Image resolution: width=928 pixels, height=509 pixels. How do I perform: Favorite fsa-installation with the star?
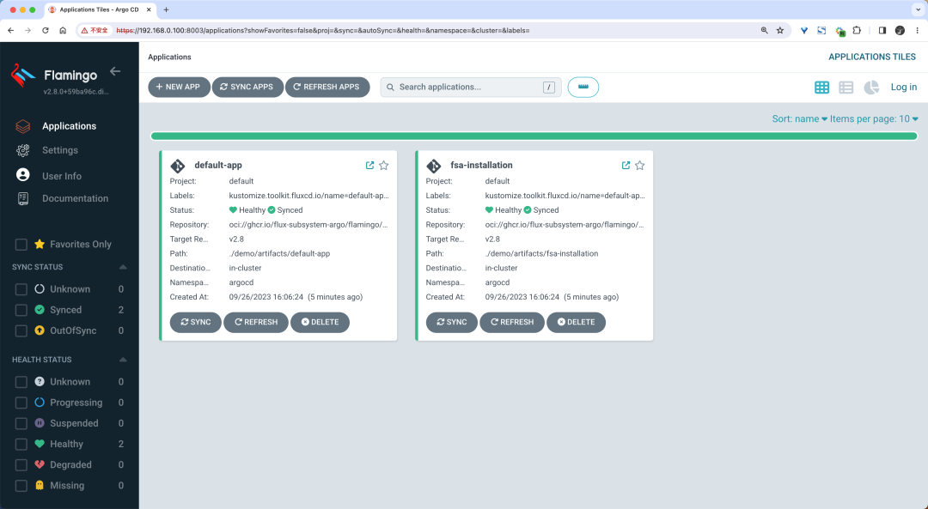click(640, 166)
